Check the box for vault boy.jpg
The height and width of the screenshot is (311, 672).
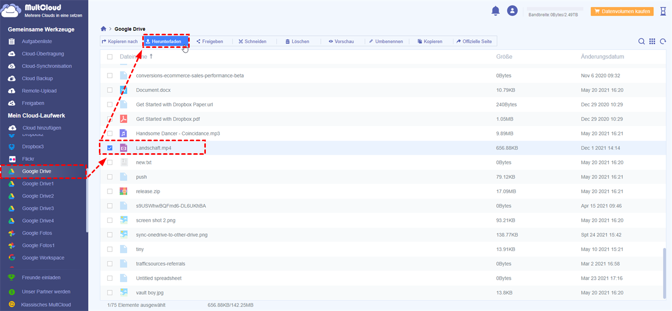click(x=110, y=293)
